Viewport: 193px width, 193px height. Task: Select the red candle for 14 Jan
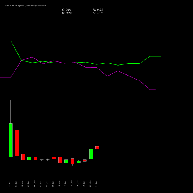tap(73, 161)
